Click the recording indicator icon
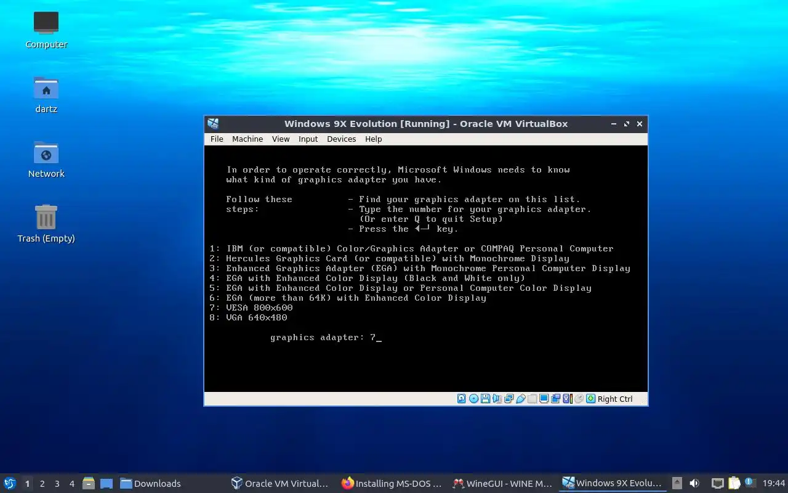The width and height of the screenshot is (788, 493). [556, 399]
